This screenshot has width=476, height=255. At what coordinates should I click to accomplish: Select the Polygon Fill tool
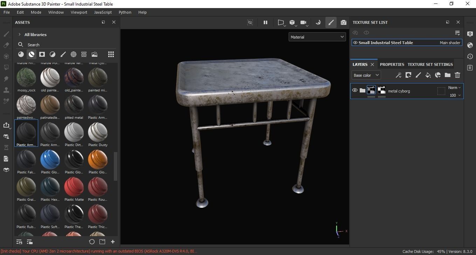tap(6, 68)
